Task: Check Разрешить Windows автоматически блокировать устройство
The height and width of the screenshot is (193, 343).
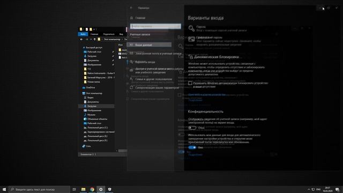Action: (190, 83)
